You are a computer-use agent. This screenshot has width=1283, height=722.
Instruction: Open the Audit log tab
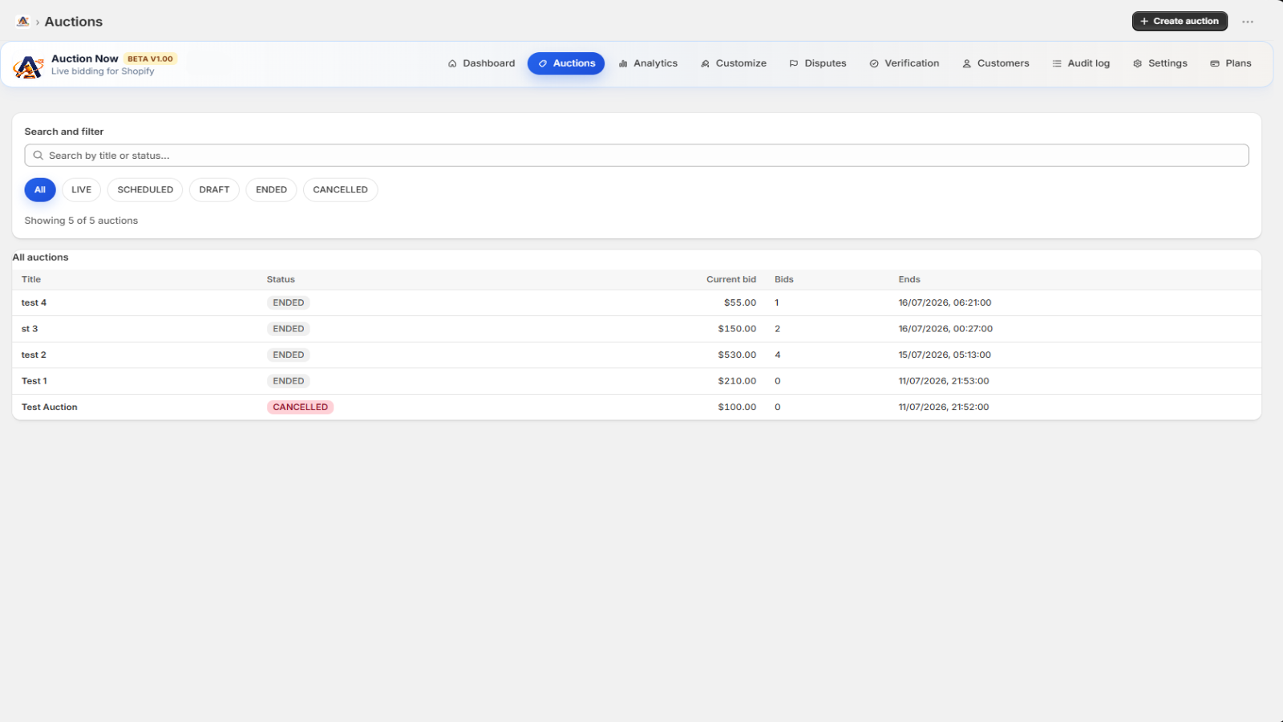[1081, 63]
